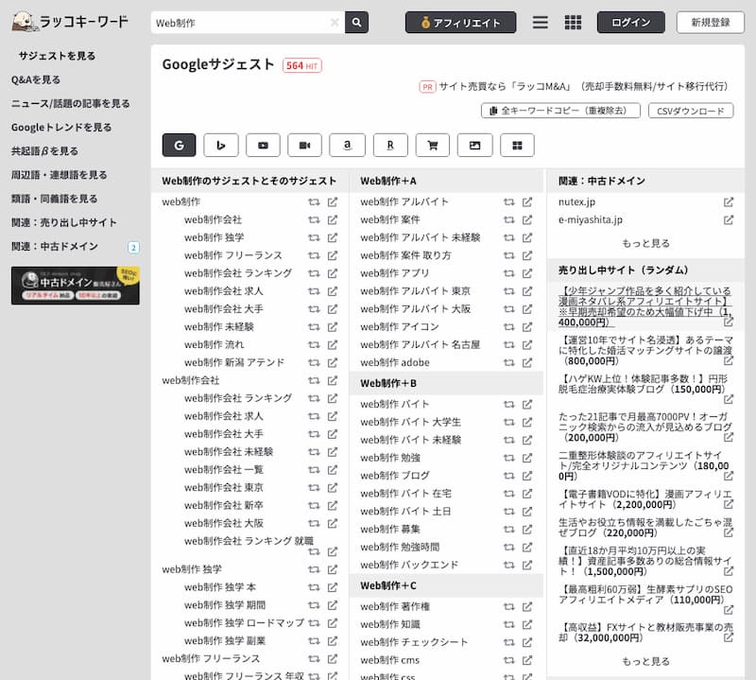
Task: Open the grid apps menu
Action: tap(573, 23)
